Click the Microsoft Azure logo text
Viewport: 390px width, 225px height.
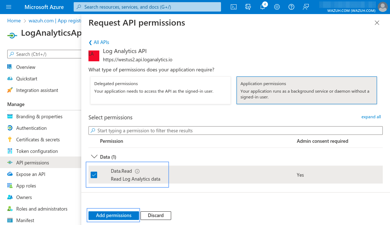coord(44,7)
